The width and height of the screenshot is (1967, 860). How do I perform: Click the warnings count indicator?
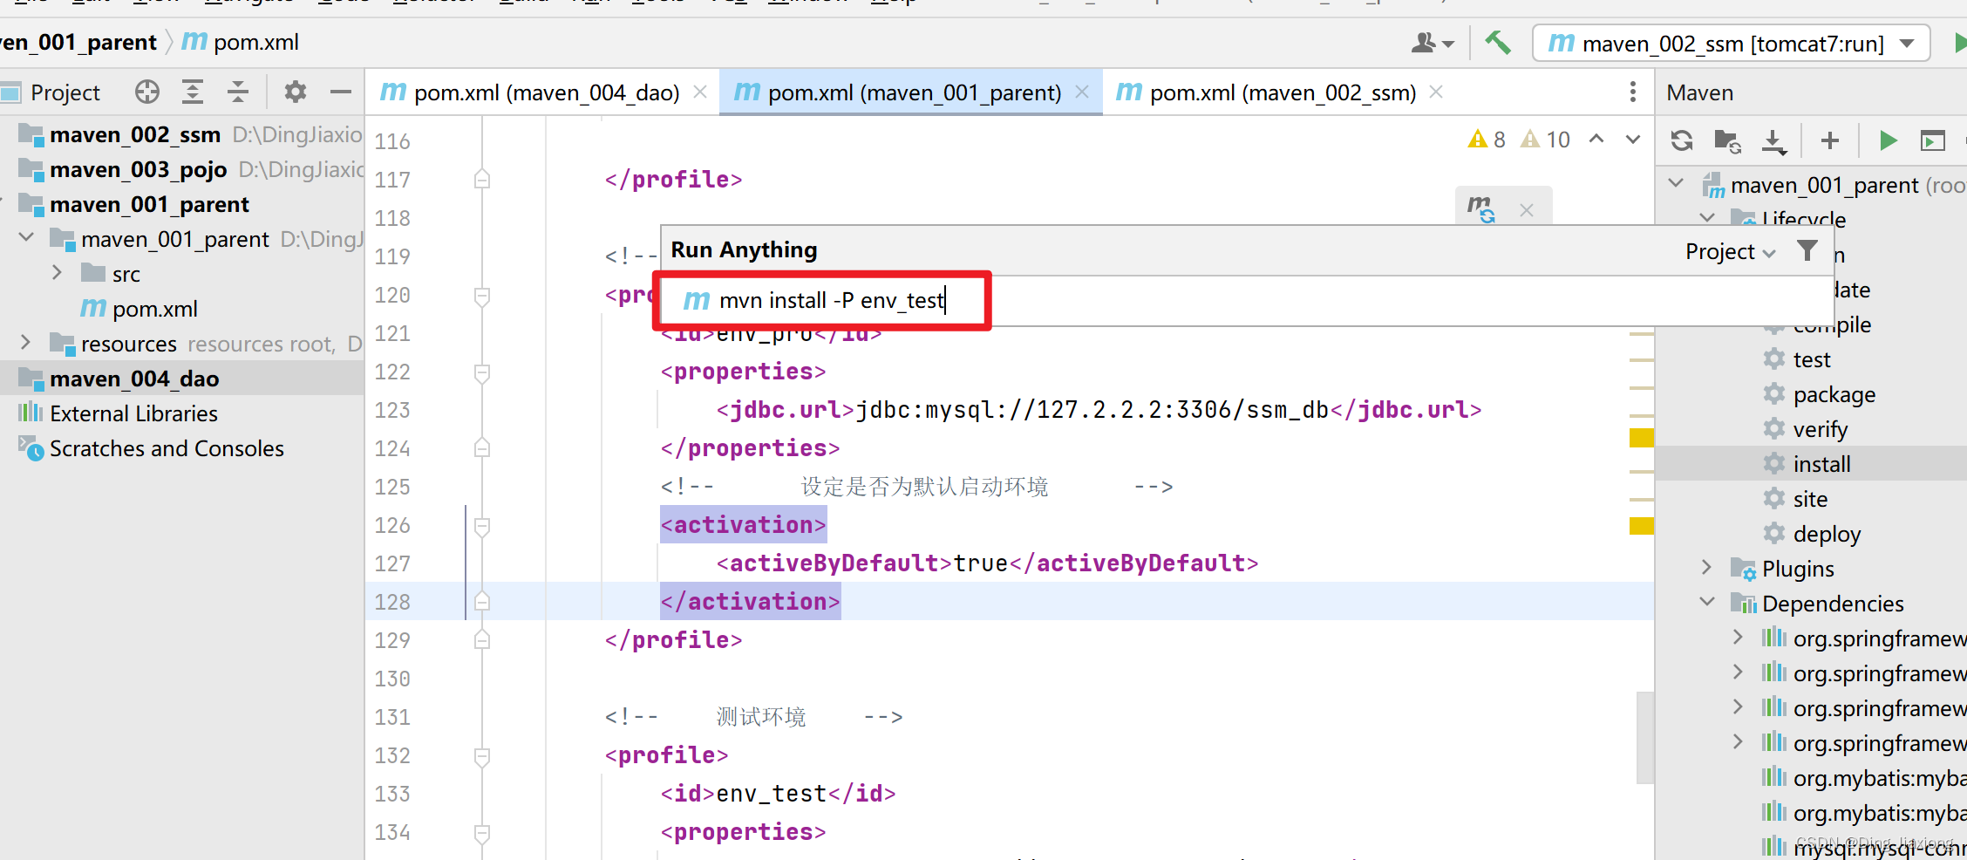click(x=1487, y=140)
